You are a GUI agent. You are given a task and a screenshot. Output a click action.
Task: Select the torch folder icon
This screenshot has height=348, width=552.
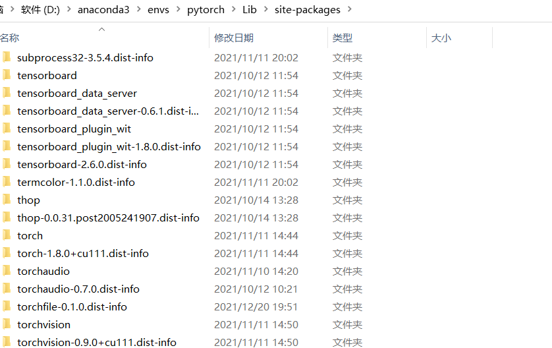click(x=7, y=235)
